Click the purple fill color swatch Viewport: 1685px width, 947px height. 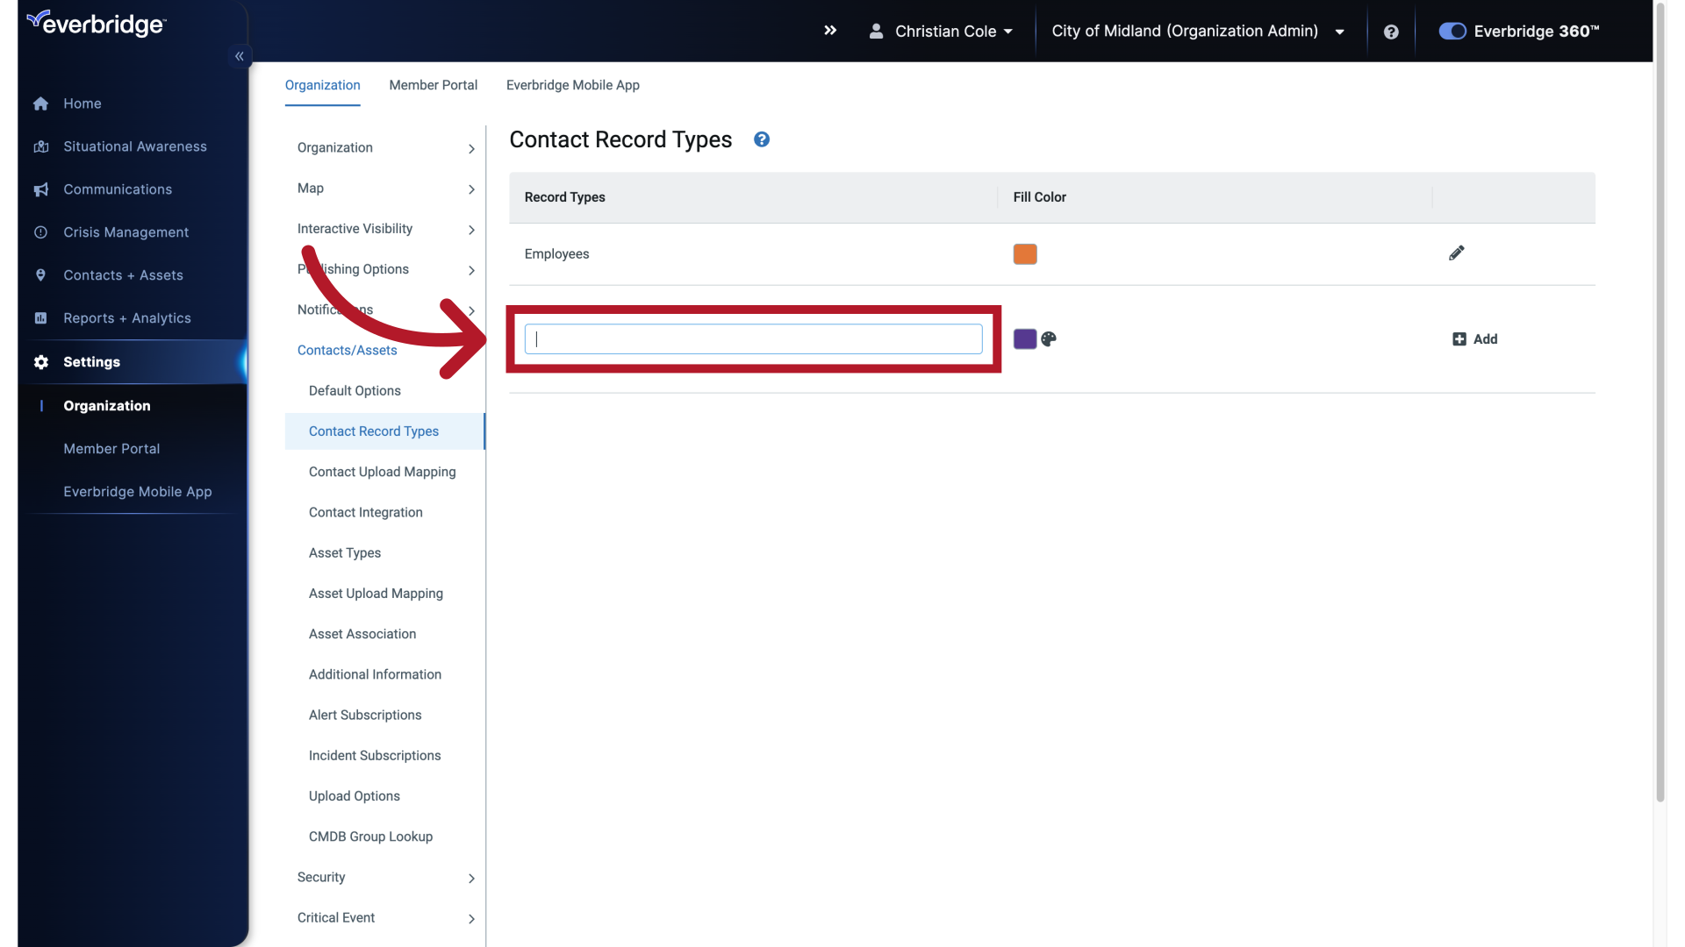[1024, 338]
